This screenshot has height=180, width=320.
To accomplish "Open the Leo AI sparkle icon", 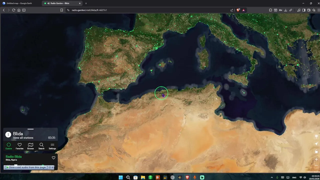I will pos(314,10).
